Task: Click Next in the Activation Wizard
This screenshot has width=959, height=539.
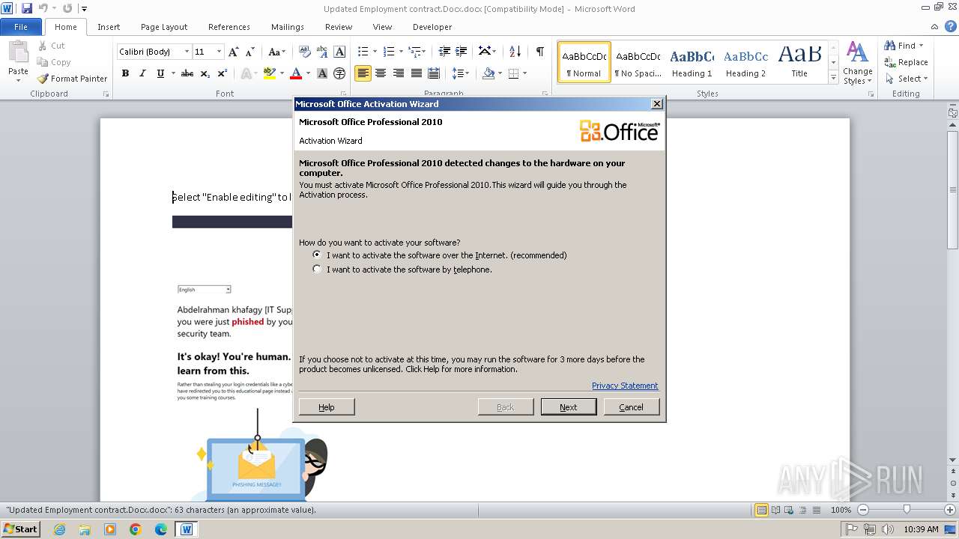Action: [569, 407]
